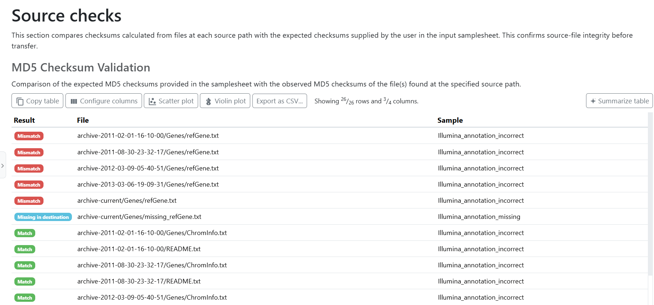Click the Missing in destination badge
The image size is (654, 305).
click(43, 217)
